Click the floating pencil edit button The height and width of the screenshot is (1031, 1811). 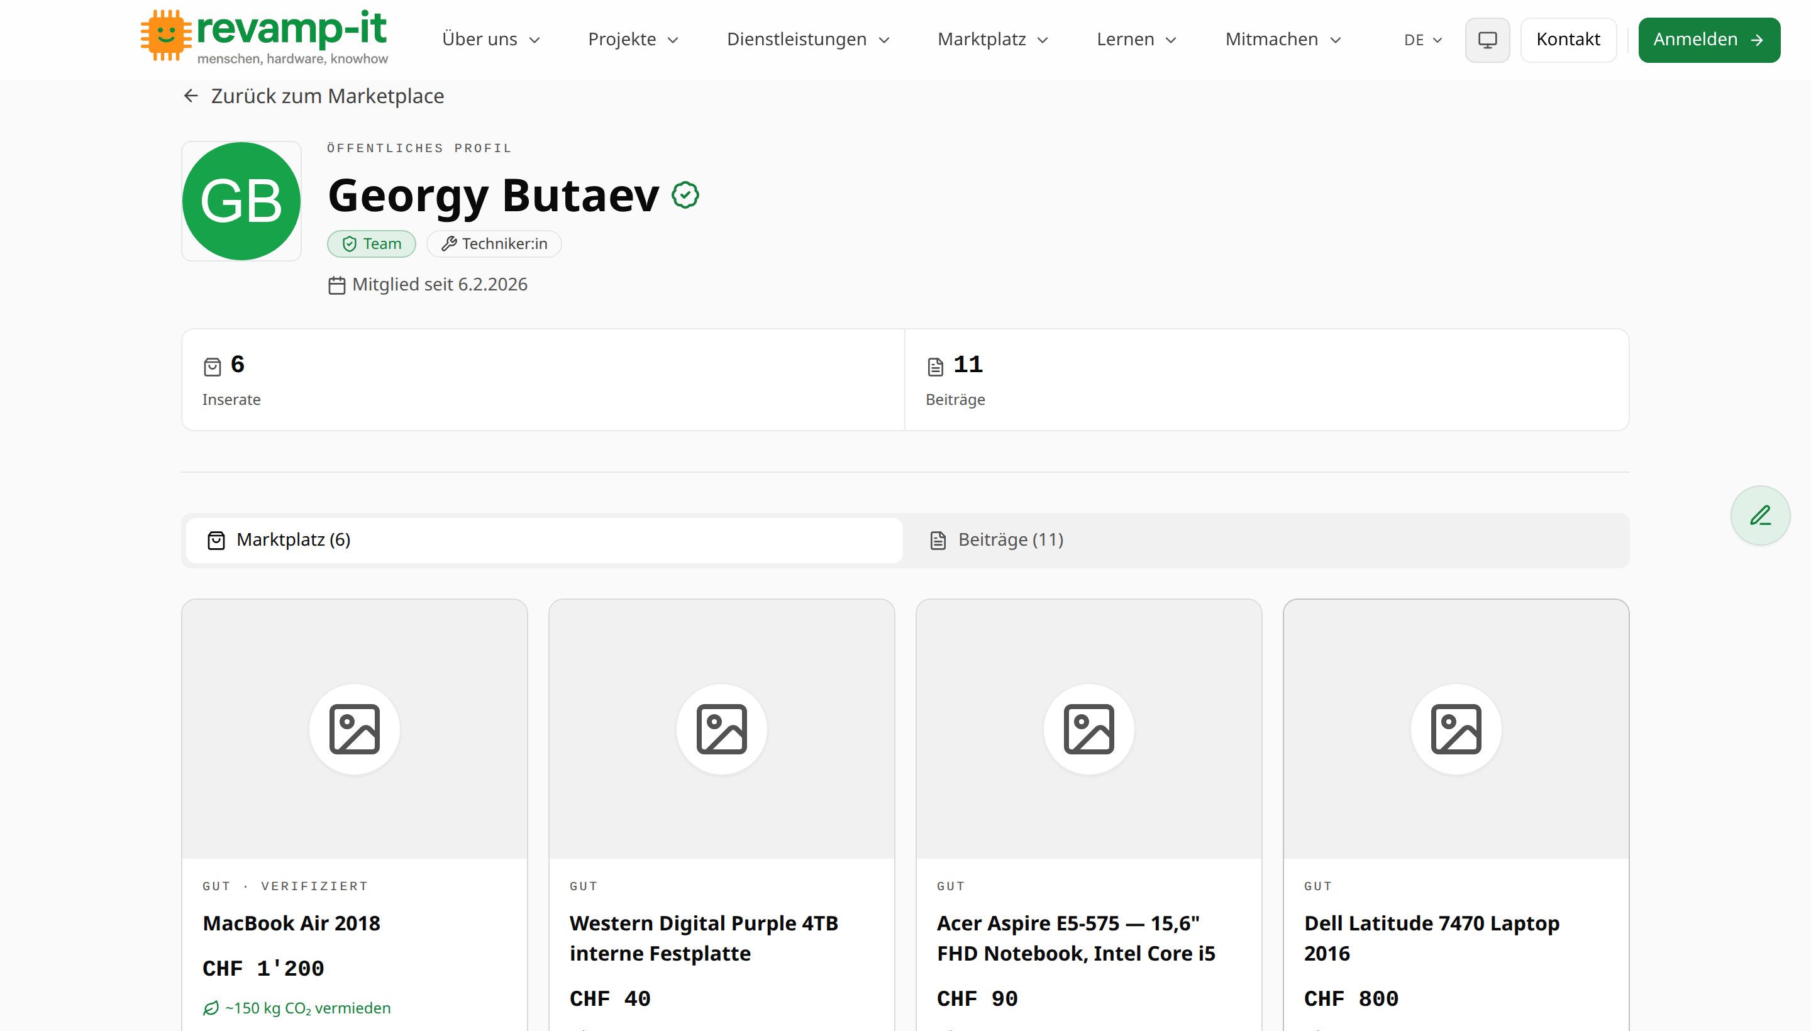click(1760, 515)
